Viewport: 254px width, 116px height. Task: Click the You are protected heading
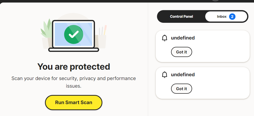(73, 67)
